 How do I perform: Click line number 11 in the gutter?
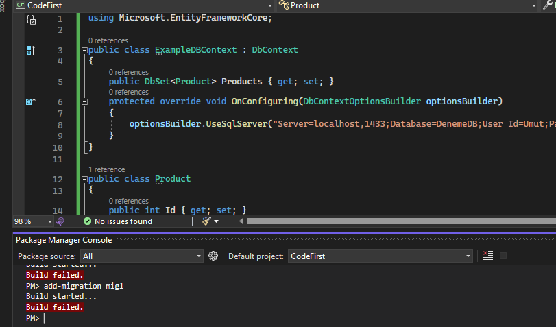(x=58, y=160)
